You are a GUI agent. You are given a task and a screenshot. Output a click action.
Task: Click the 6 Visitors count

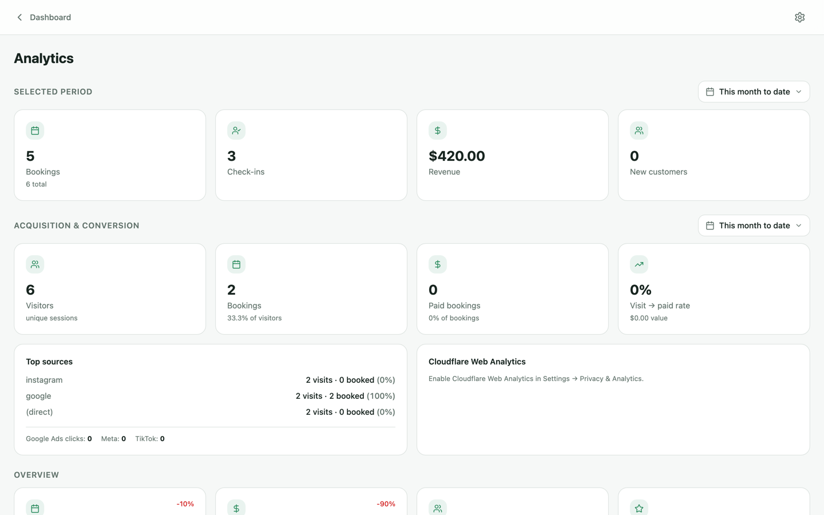(x=30, y=290)
